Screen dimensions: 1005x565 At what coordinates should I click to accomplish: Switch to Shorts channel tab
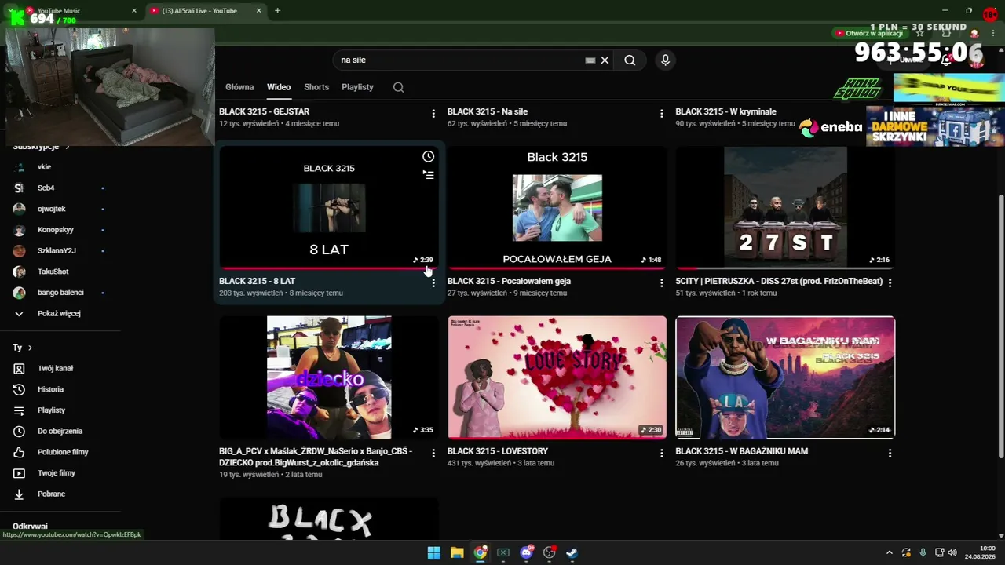coord(316,87)
